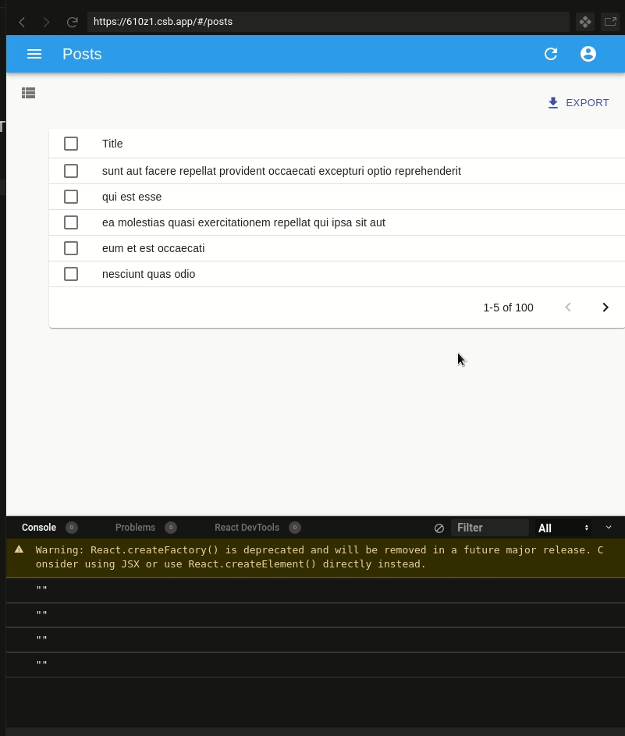Screen dimensions: 625x736
Task: Click the CodeSandbox diamond icon near the address bar
Action: tap(584, 21)
